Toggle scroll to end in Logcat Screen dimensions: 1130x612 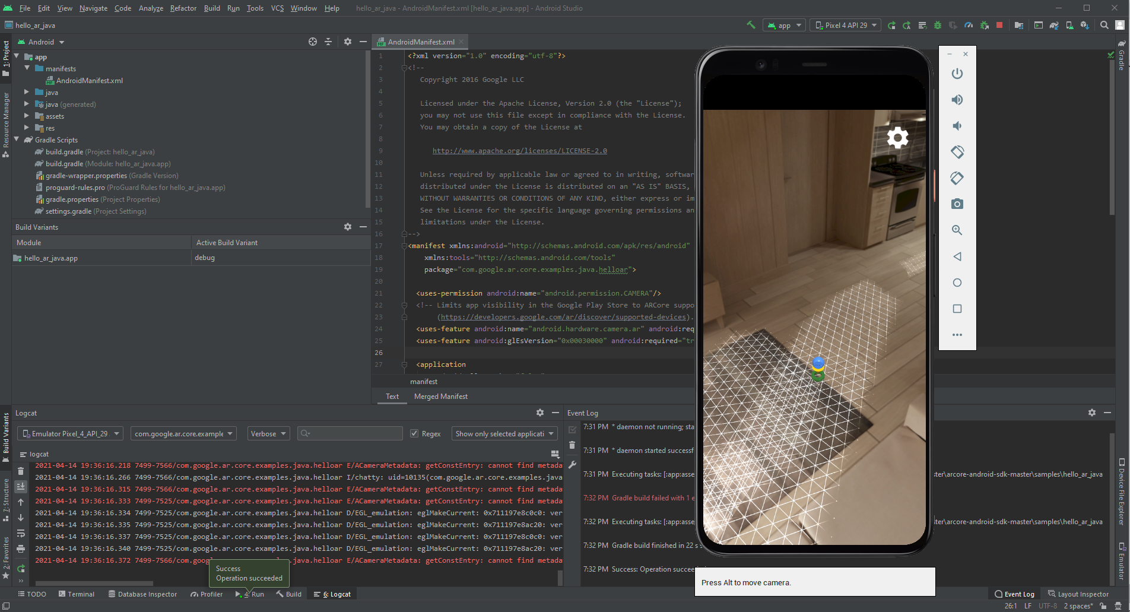pyautogui.click(x=21, y=486)
